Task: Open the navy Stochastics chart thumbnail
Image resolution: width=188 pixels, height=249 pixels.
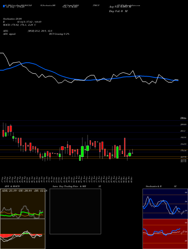Action: tap(165, 204)
